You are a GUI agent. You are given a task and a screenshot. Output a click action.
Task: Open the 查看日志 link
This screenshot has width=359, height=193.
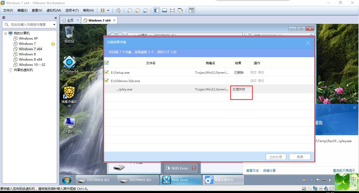coord(253,171)
